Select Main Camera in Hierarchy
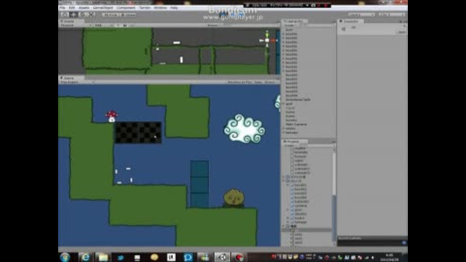 (296, 125)
